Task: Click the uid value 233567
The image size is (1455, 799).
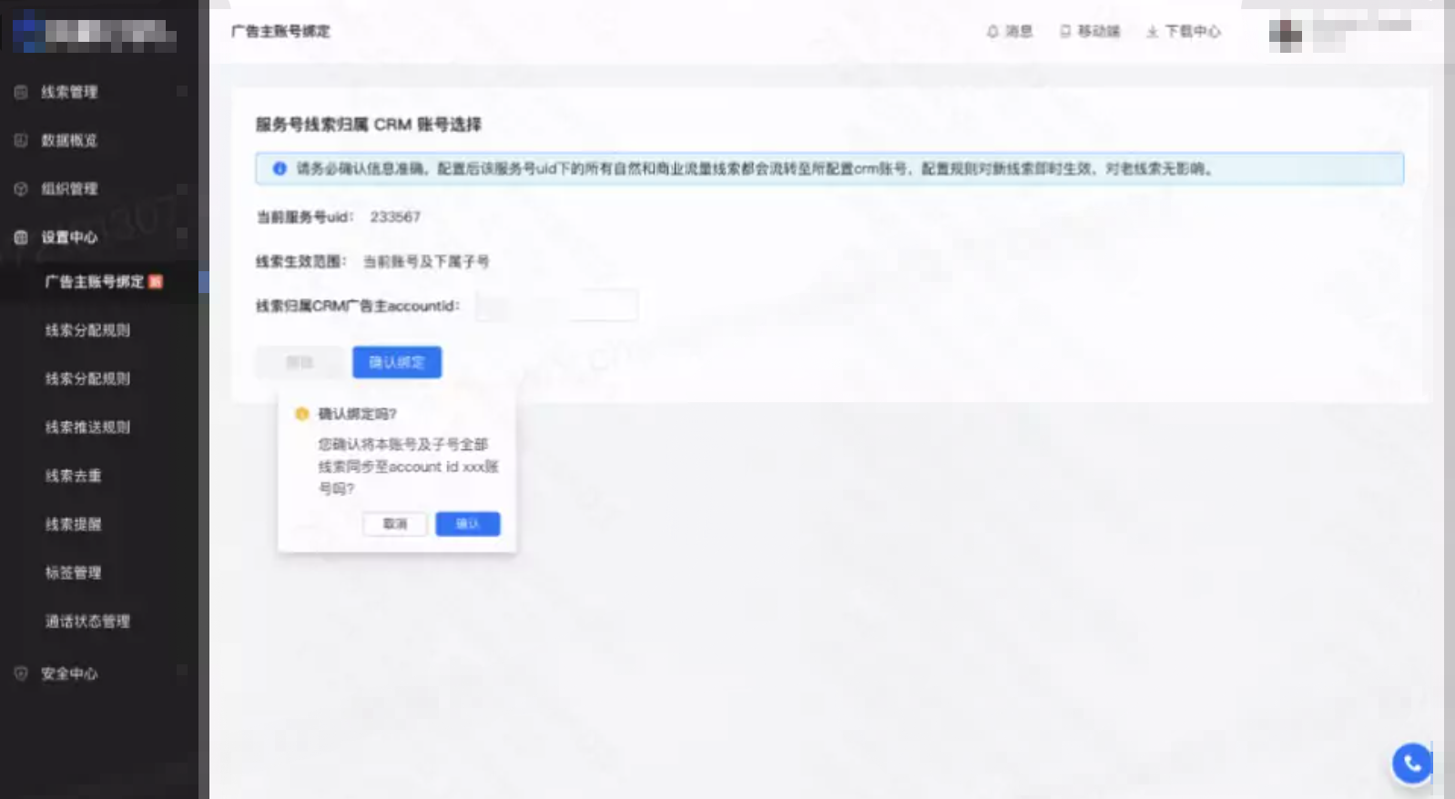Action: point(395,217)
